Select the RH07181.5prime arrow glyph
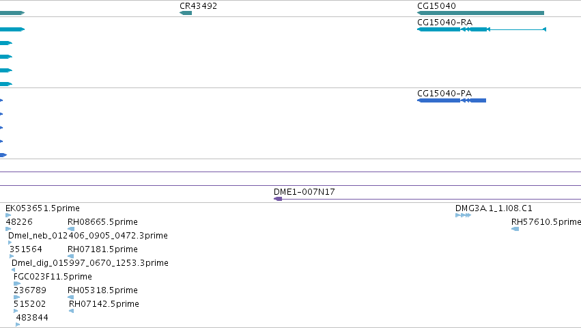Image resolution: width=581 pixels, height=328 pixels. 71,256
